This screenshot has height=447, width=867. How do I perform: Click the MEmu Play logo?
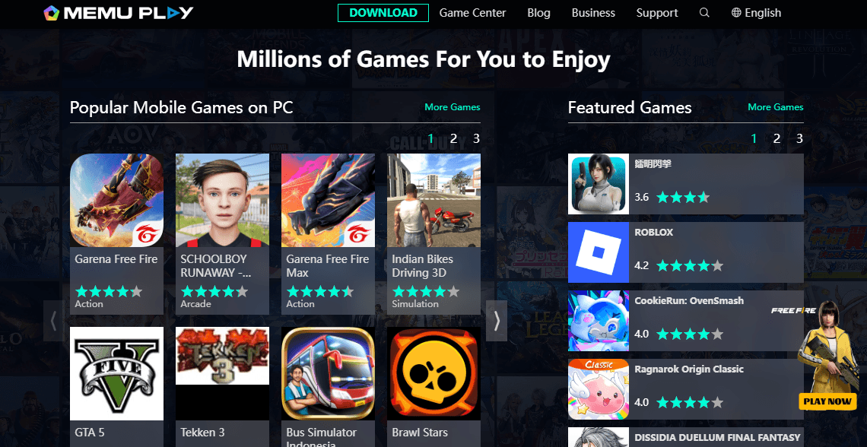pyautogui.click(x=119, y=13)
